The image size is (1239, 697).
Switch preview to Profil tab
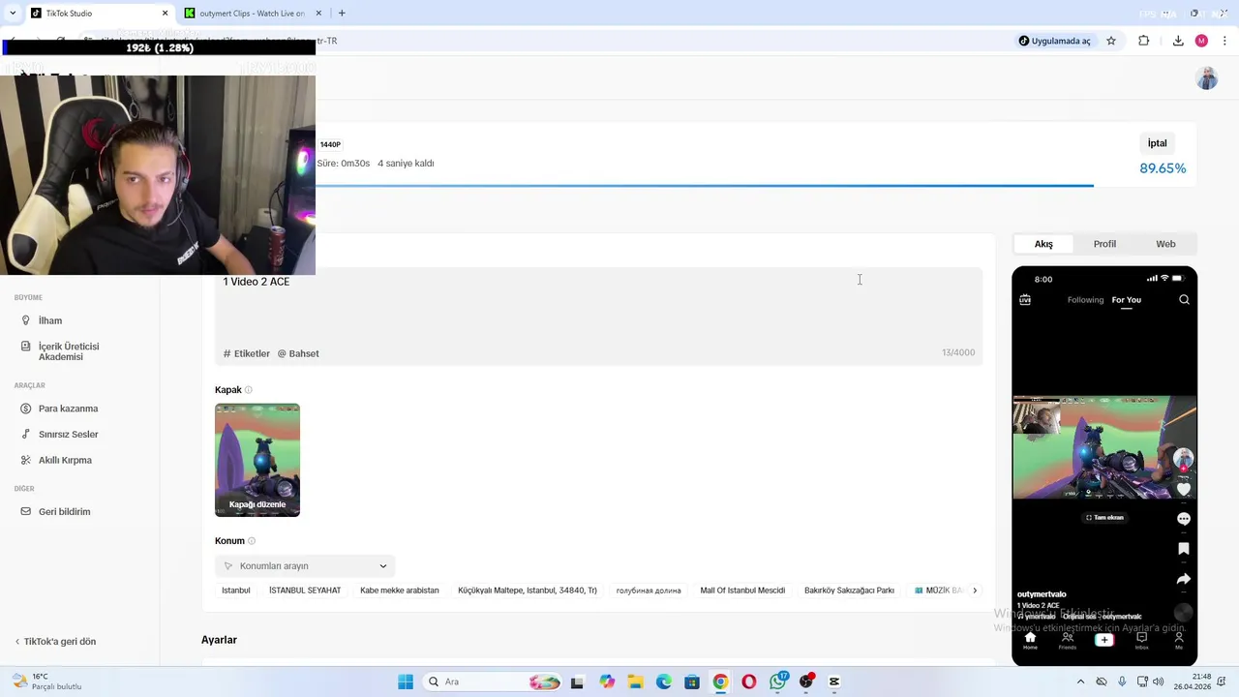[1104, 244]
